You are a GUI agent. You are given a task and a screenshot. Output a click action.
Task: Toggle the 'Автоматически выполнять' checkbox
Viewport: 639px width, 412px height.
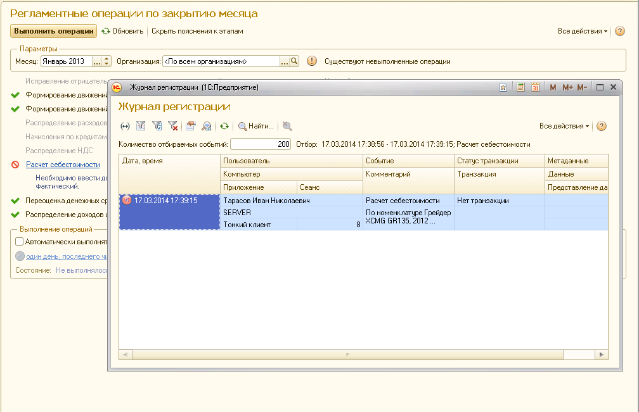[x=20, y=241]
